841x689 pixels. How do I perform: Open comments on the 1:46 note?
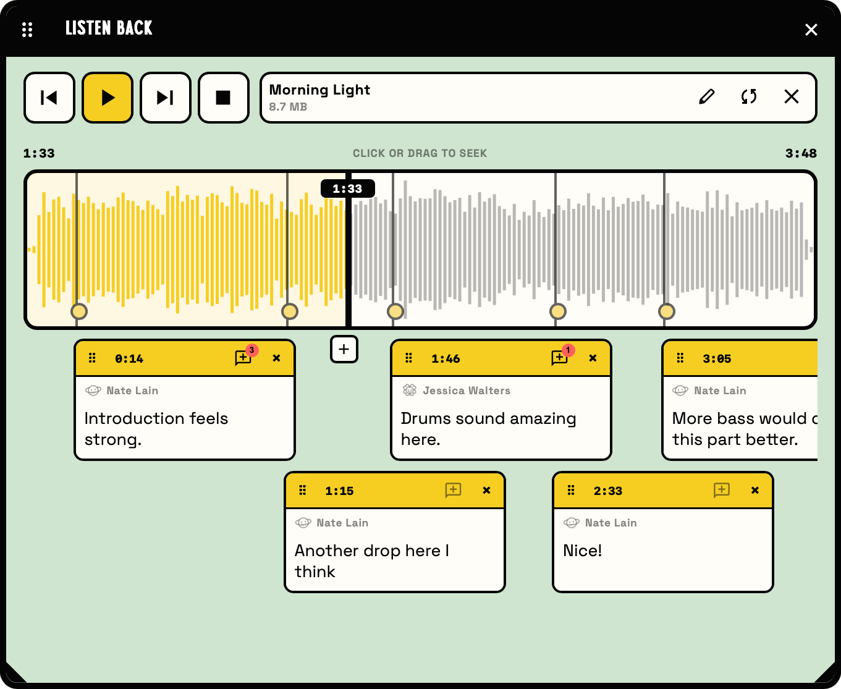coord(560,358)
